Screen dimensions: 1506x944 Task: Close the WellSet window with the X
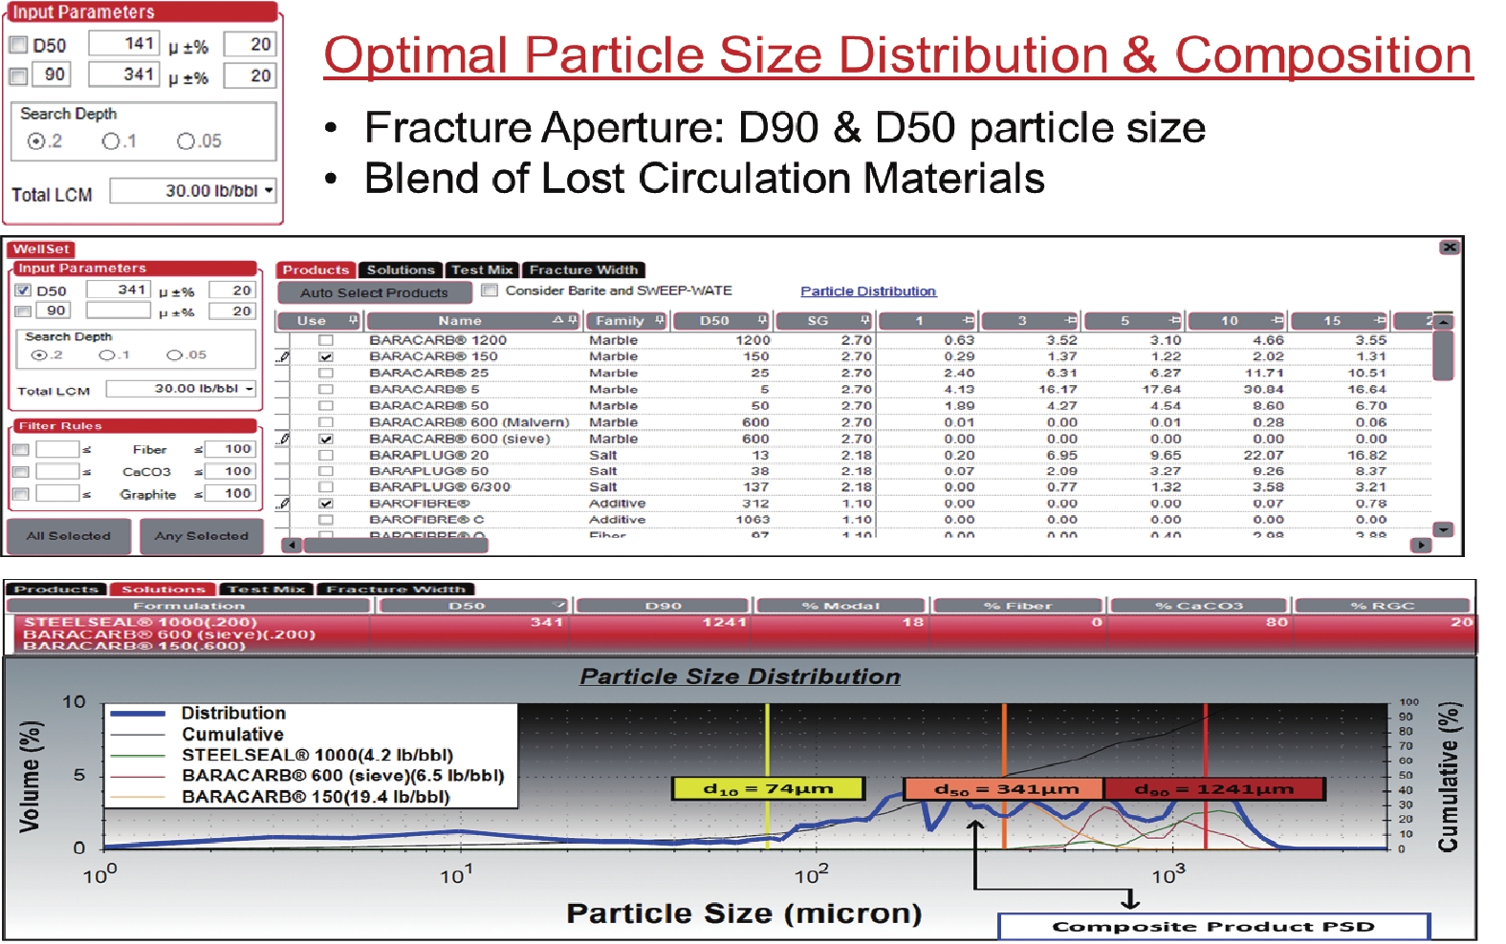[1450, 247]
